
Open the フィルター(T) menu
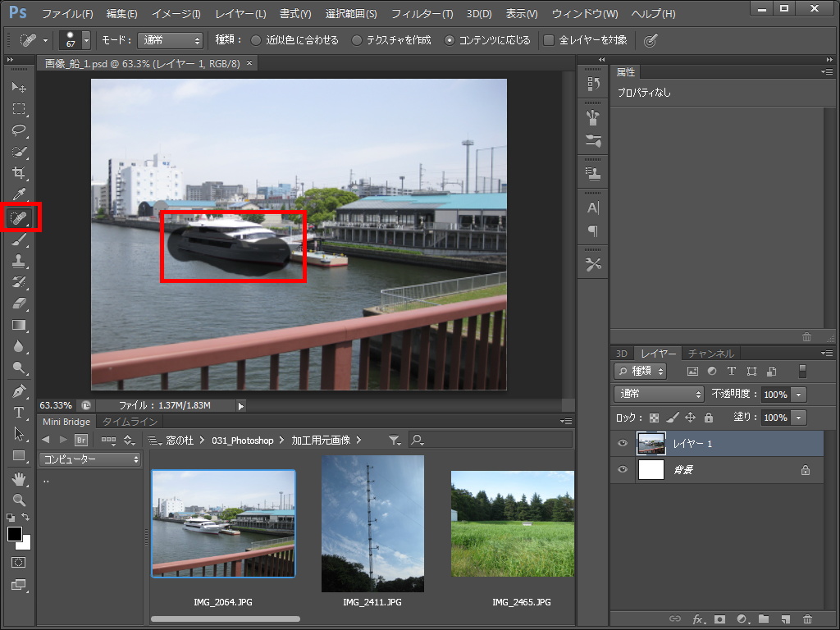[422, 14]
